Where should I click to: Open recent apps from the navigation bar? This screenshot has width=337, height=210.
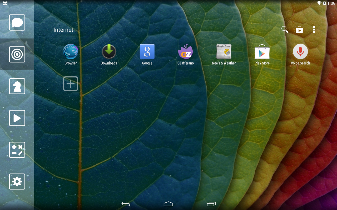(211, 204)
